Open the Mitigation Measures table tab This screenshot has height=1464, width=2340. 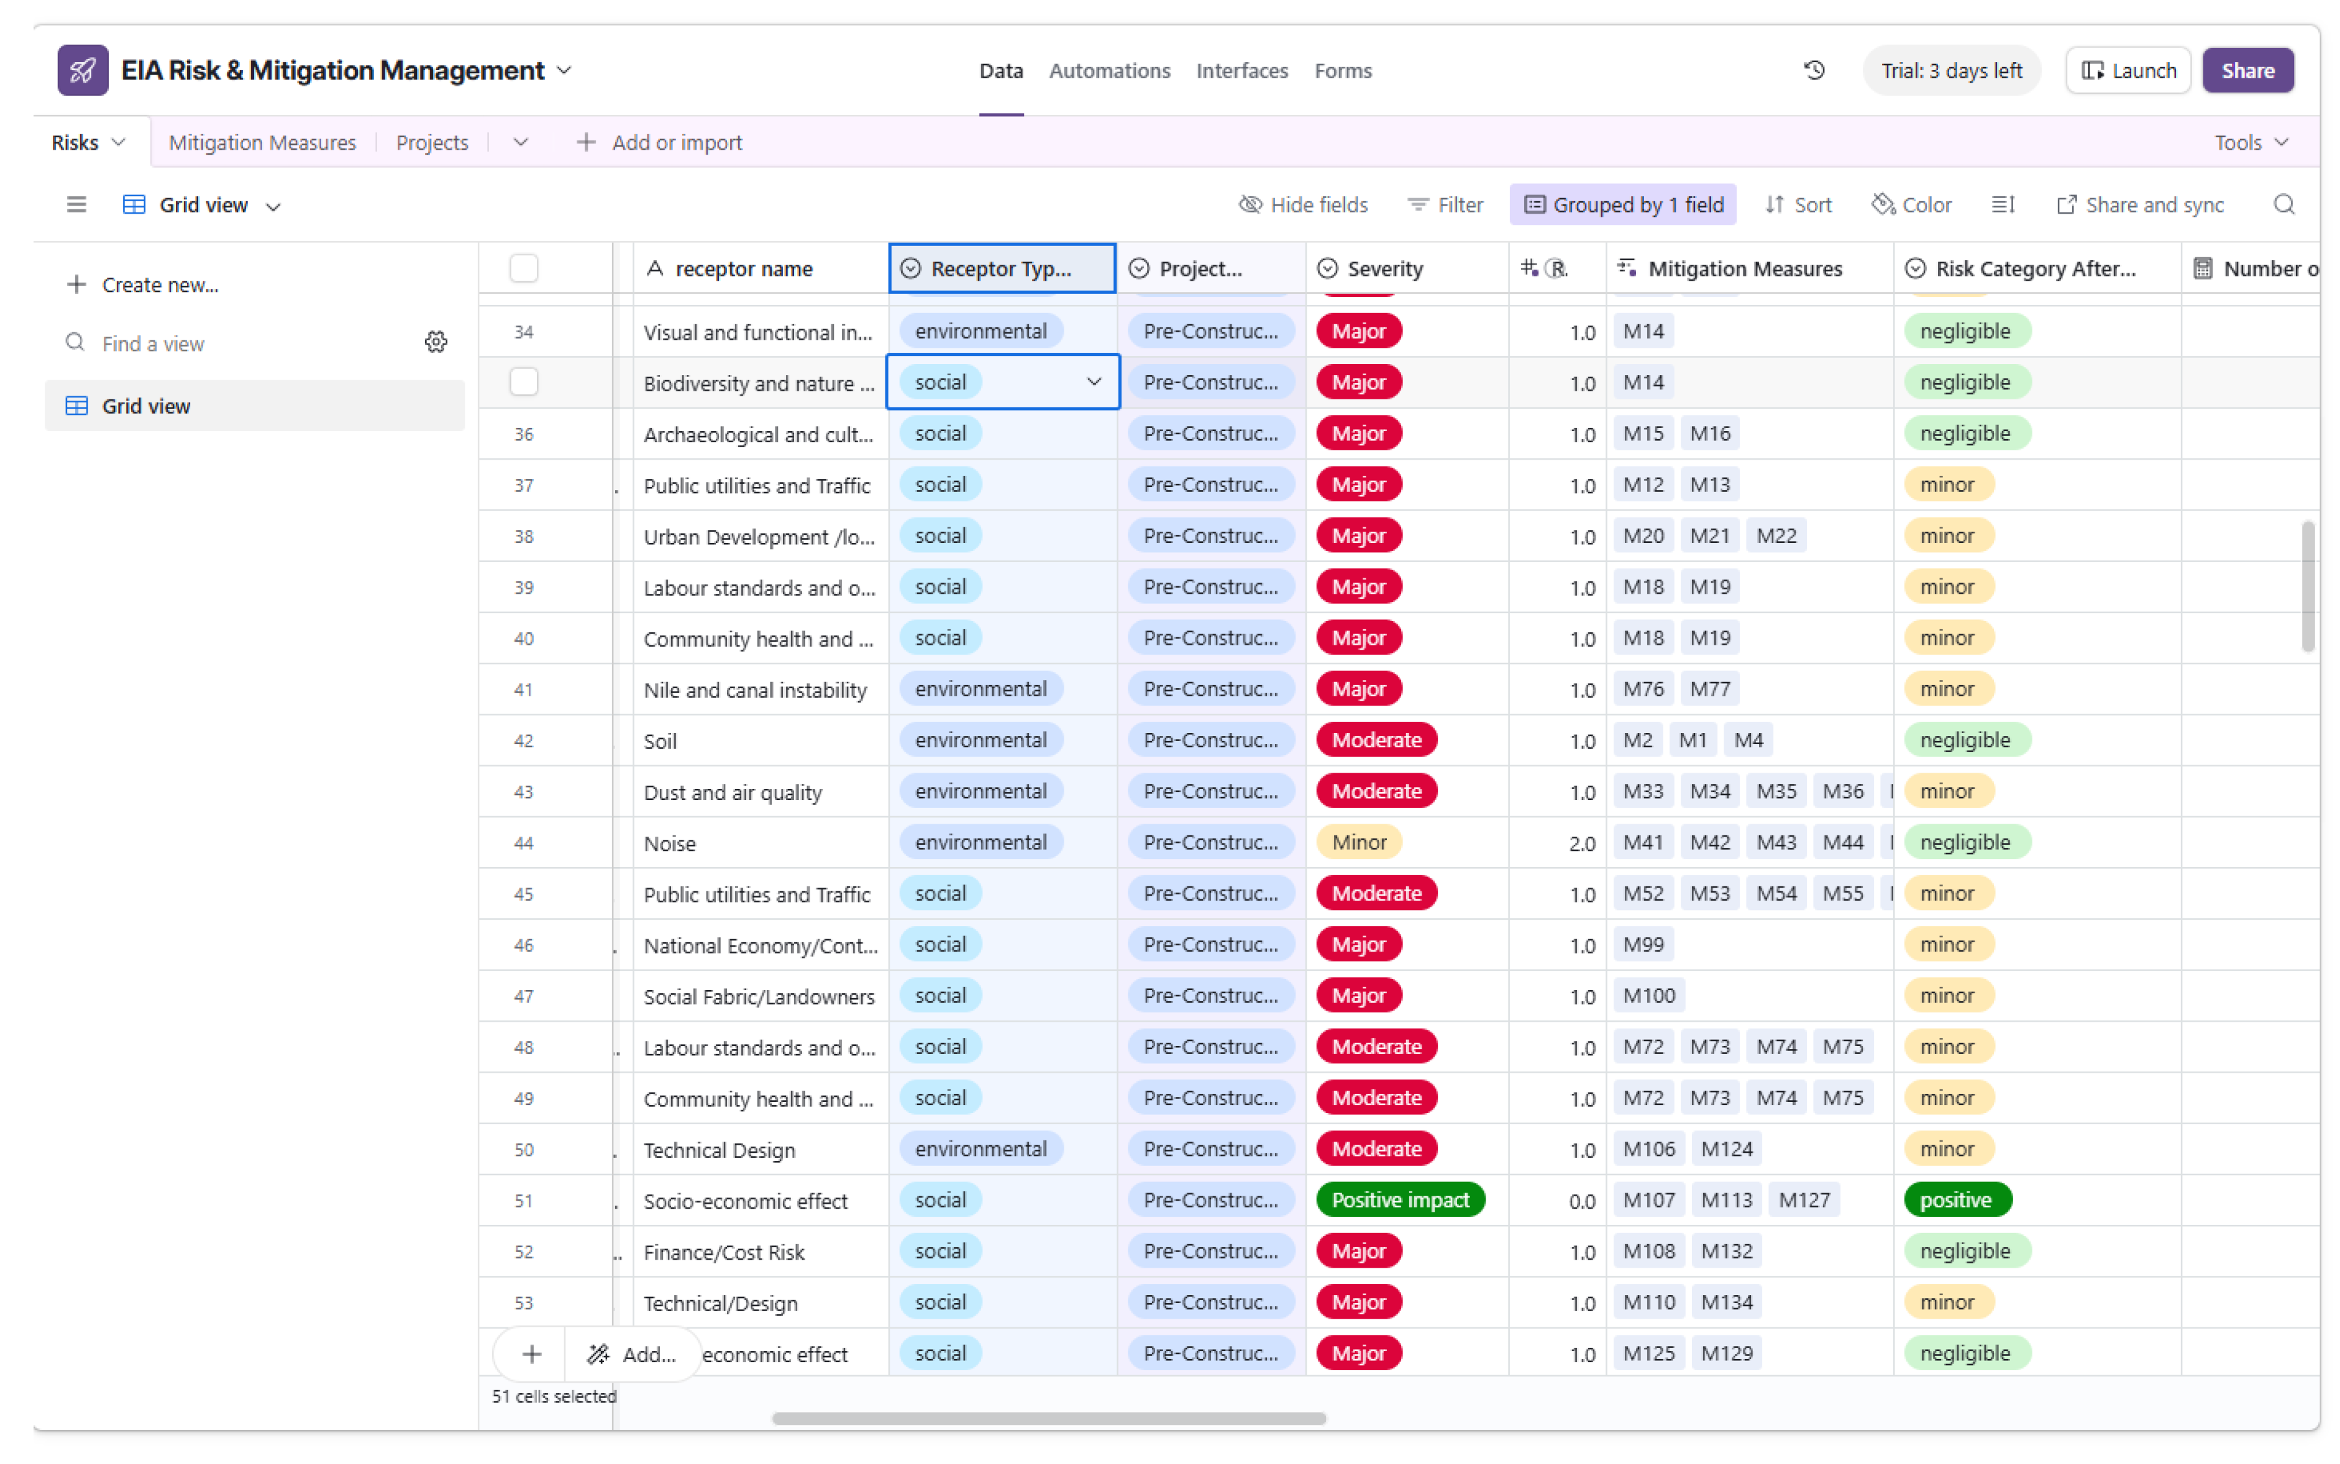[x=262, y=142]
